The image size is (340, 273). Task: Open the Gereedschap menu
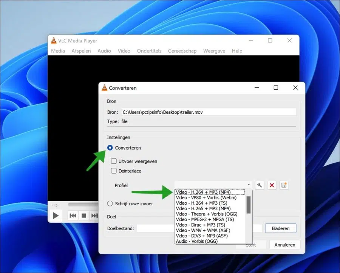pos(182,51)
